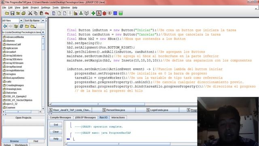Go back in file browser with blue arrow
259x146 pixels.
pos(5,26)
